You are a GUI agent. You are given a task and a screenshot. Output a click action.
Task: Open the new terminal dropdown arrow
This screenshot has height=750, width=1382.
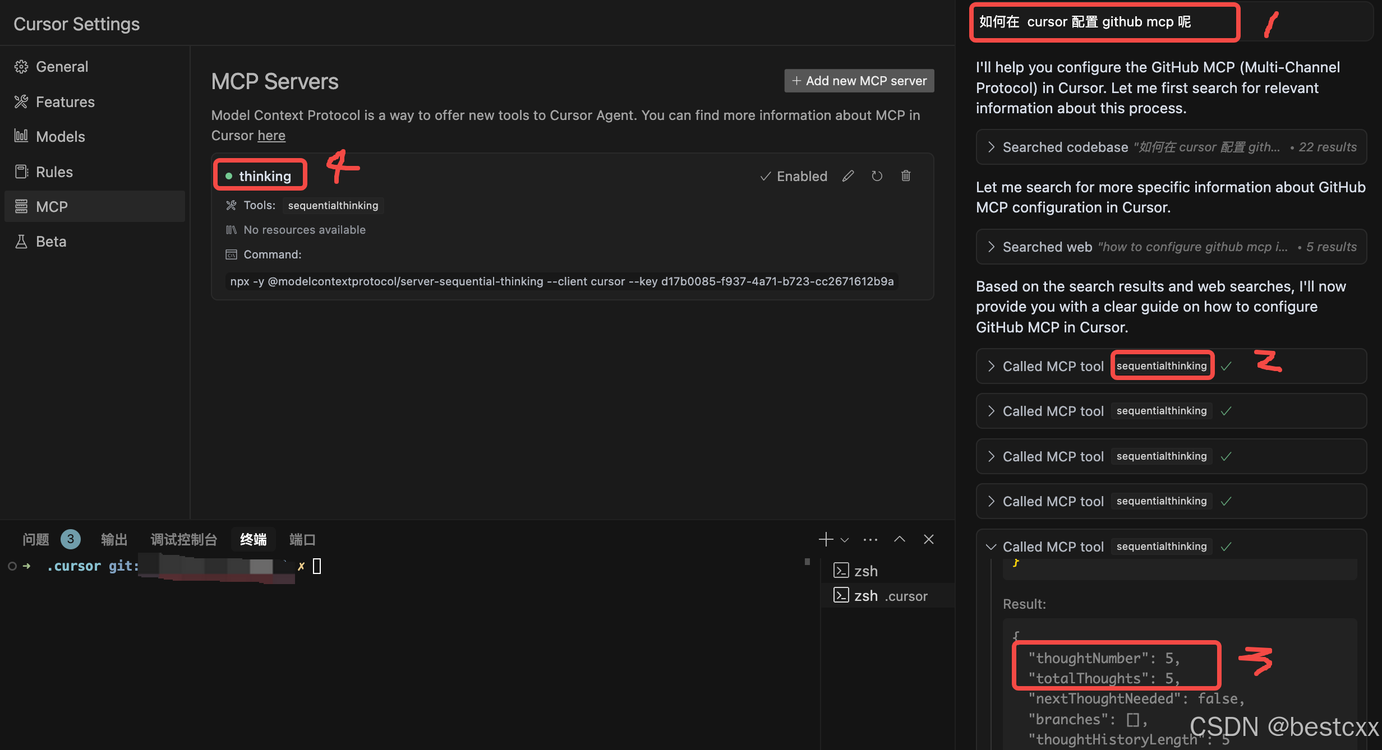pyautogui.click(x=845, y=540)
